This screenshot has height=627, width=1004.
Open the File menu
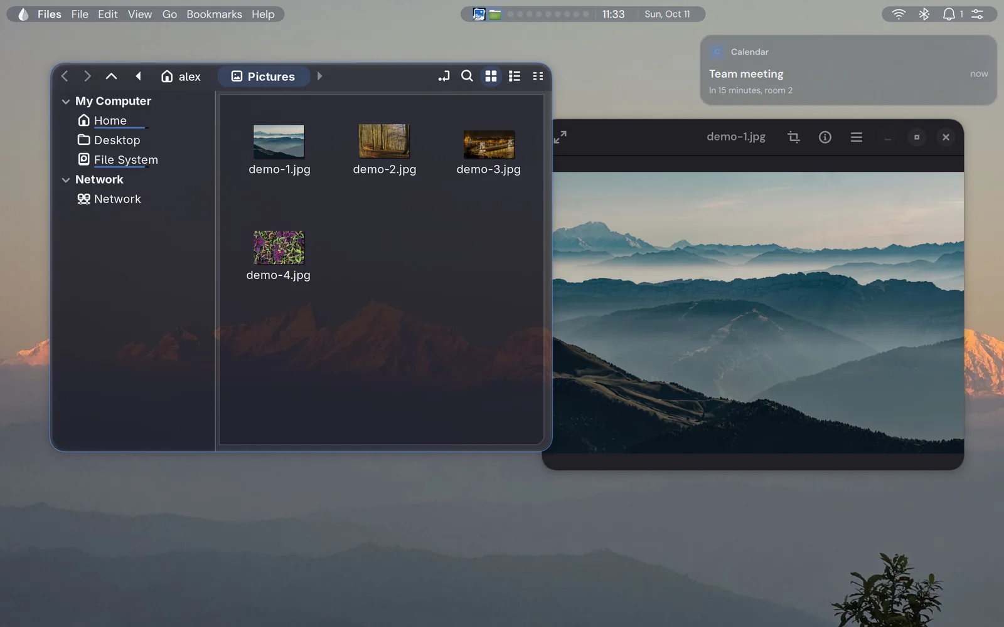click(80, 14)
